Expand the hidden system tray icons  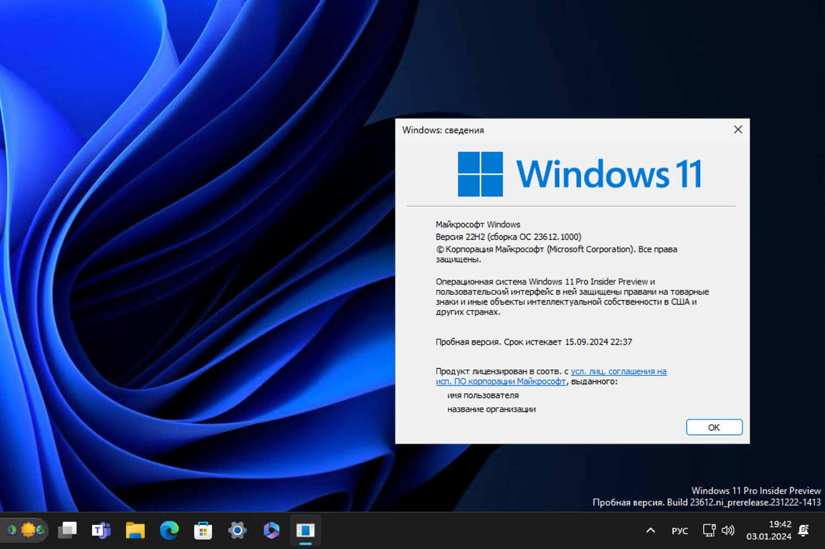tap(650, 530)
